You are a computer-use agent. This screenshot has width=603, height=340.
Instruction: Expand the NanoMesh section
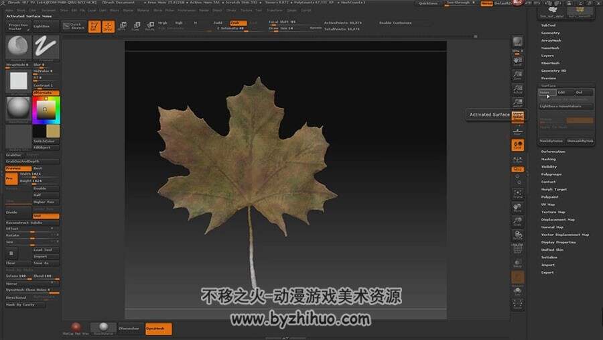[x=550, y=48]
